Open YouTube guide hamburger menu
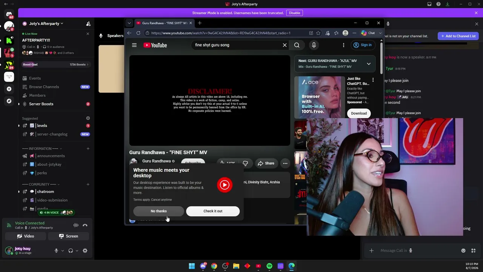Image resolution: width=483 pixels, height=272 pixels. point(134,45)
